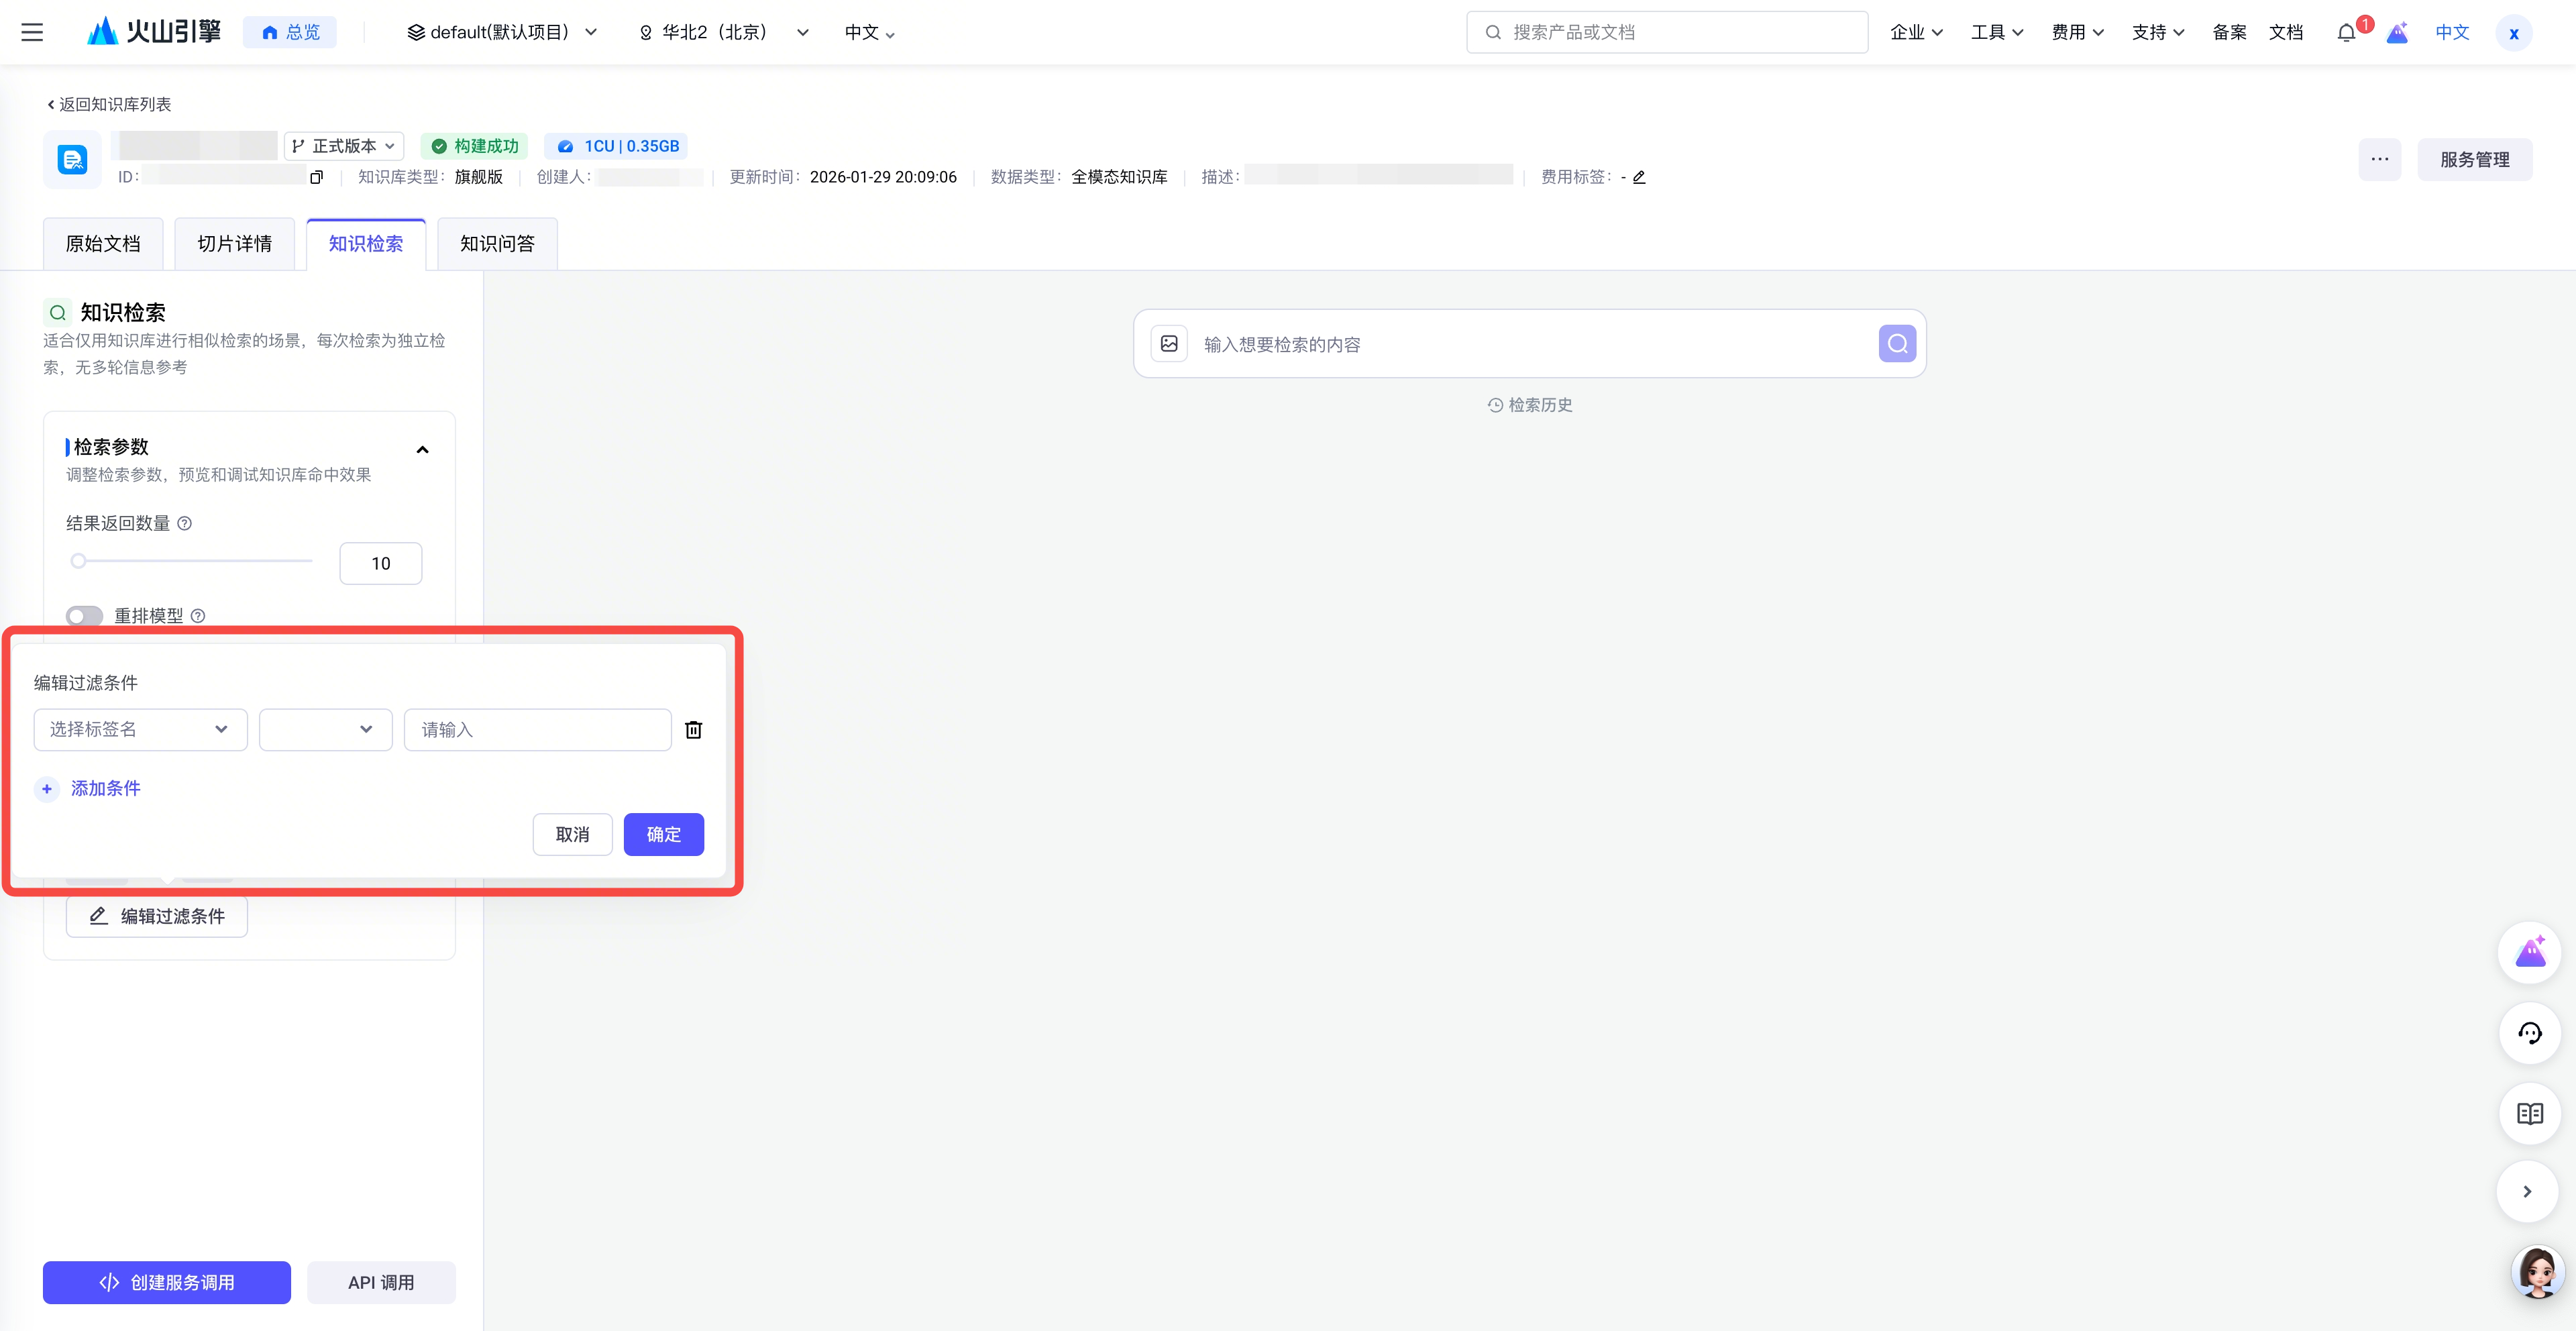
Task: Open the formal version dropdown
Action: tap(344, 146)
